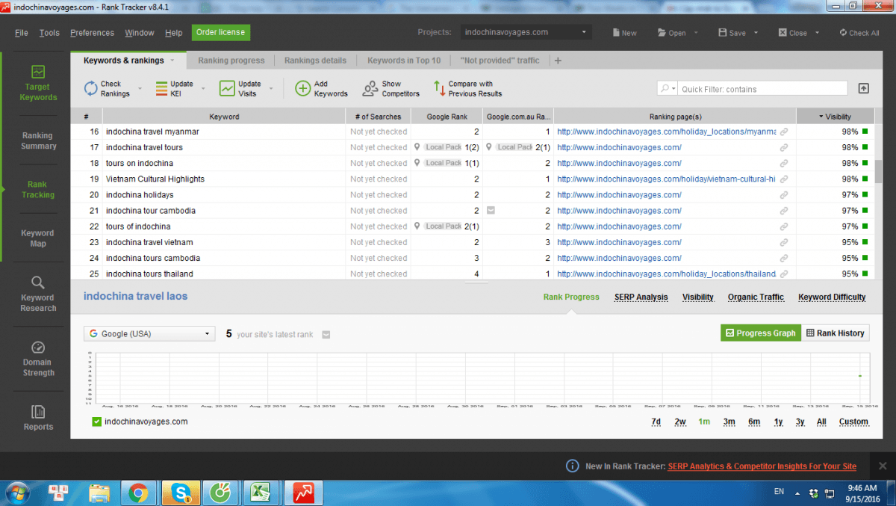
Task: Click the Add Keywords plus icon
Action: click(x=302, y=88)
